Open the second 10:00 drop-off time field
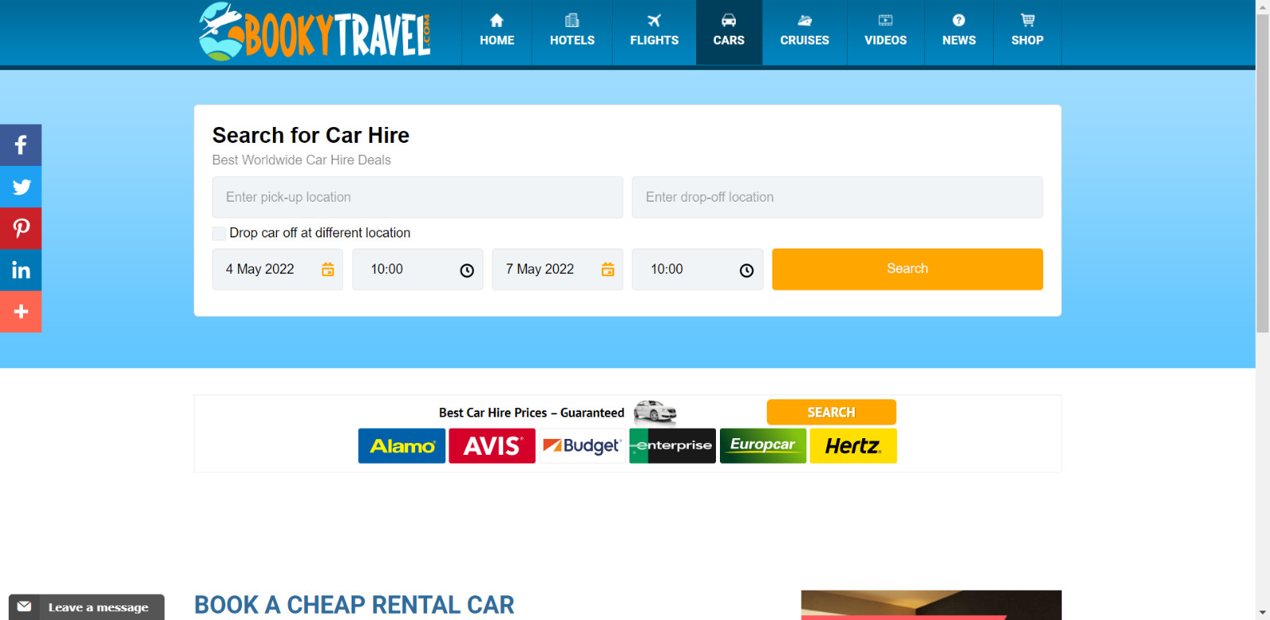The image size is (1270, 620). (697, 269)
